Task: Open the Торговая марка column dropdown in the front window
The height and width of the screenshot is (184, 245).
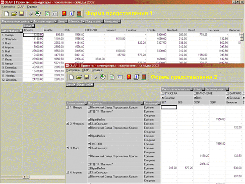Action: coord(227,89)
